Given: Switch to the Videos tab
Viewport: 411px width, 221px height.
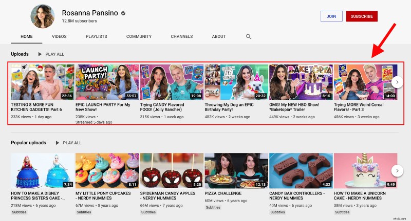Looking at the screenshot, I should (59, 37).
